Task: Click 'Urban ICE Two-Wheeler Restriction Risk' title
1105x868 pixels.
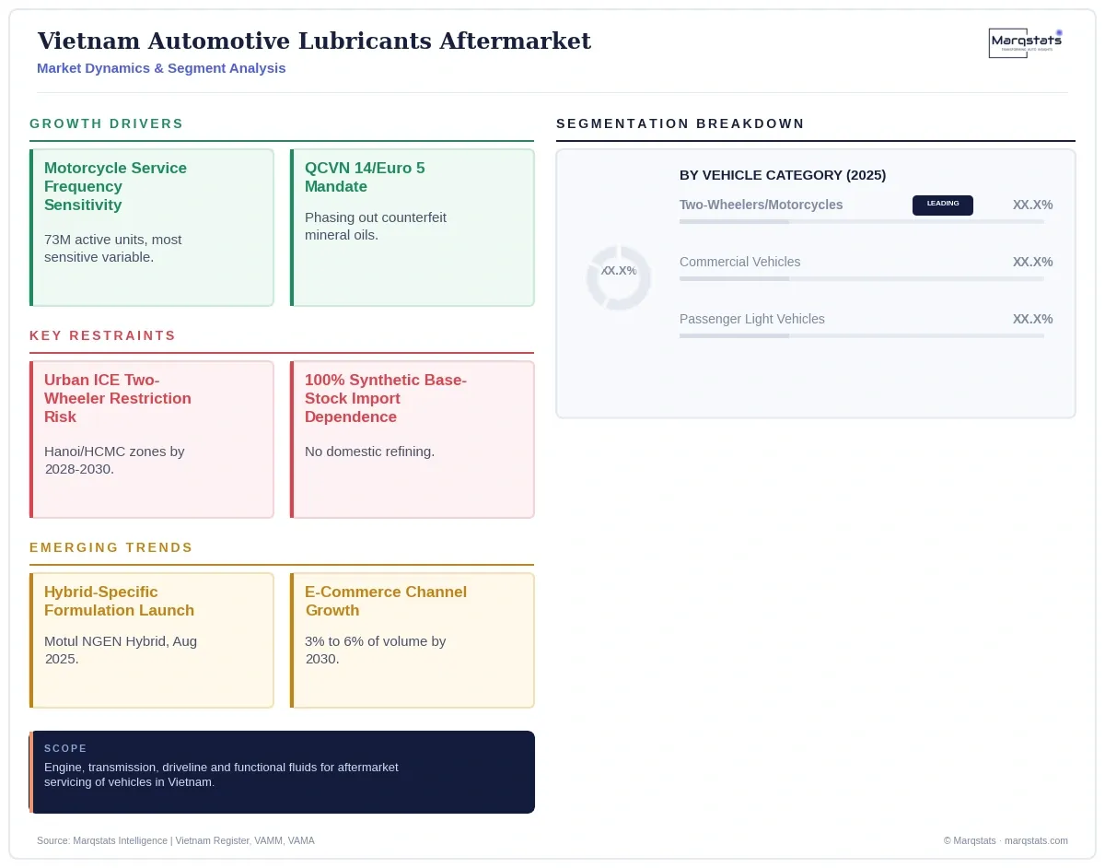Action: [x=118, y=398]
